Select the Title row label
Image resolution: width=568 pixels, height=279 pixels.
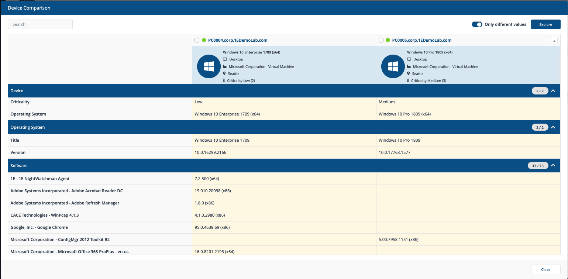pos(15,140)
